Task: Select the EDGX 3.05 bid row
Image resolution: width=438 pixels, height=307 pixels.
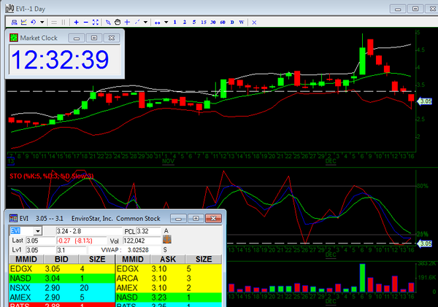Action: [58, 268]
